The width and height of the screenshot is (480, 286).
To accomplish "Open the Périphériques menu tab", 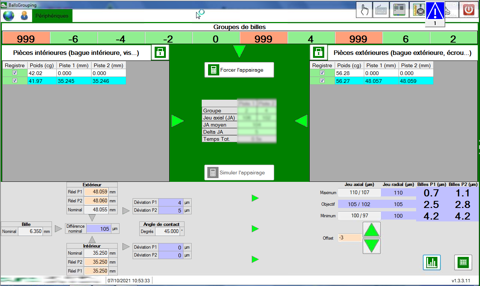I will tap(52, 16).
